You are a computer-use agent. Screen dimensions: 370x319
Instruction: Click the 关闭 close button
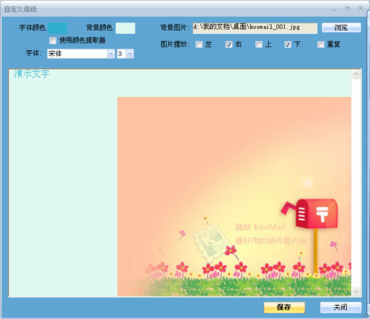click(x=341, y=307)
